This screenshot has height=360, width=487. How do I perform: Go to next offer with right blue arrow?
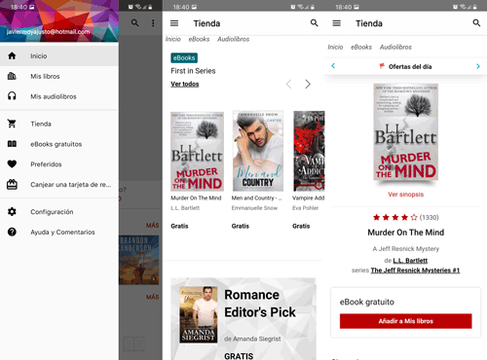pos(478,66)
